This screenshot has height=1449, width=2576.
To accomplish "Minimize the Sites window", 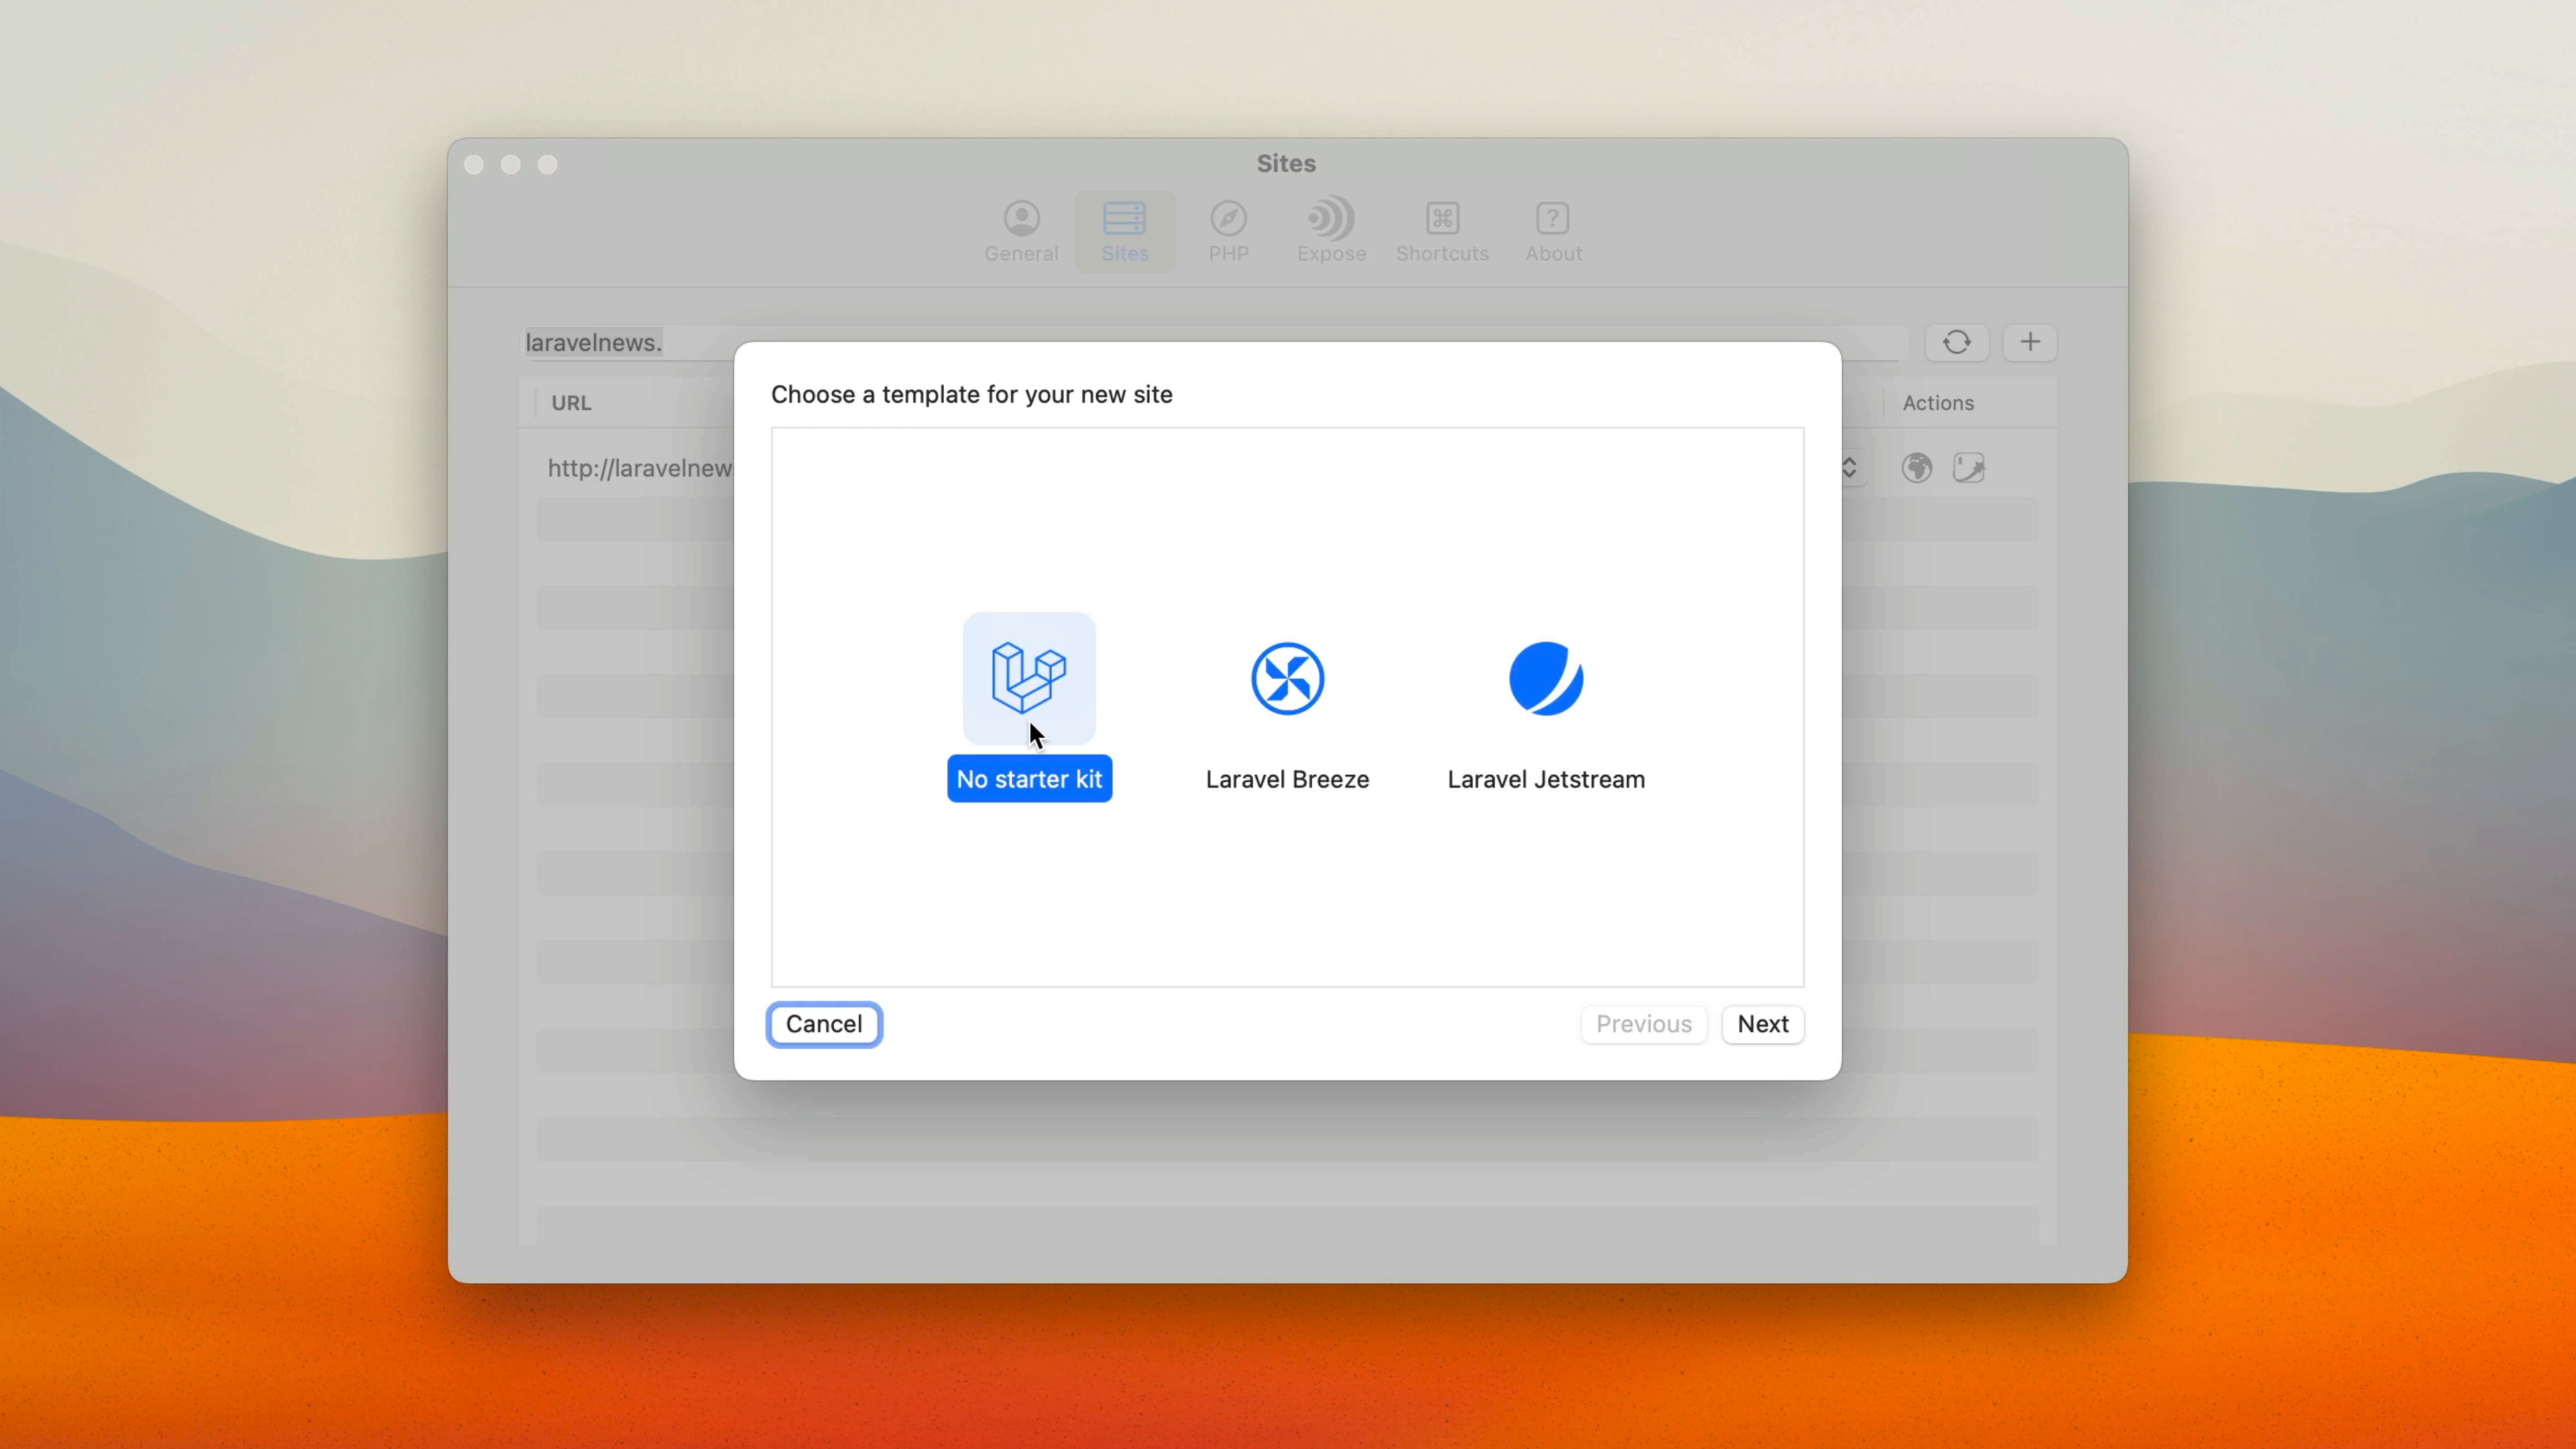I will coord(510,164).
